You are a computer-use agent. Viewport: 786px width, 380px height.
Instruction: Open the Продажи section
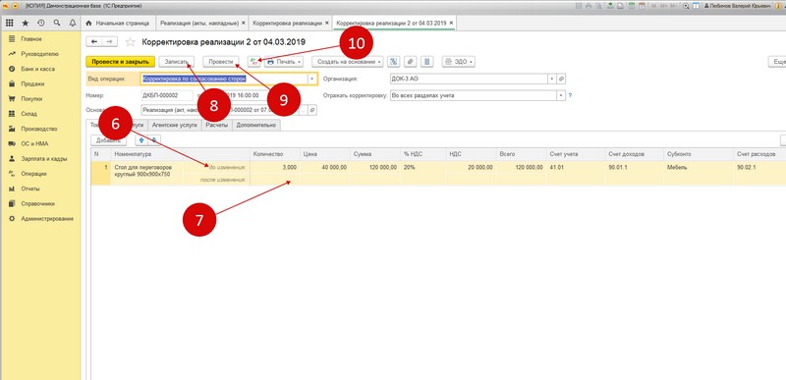click(x=32, y=84)
